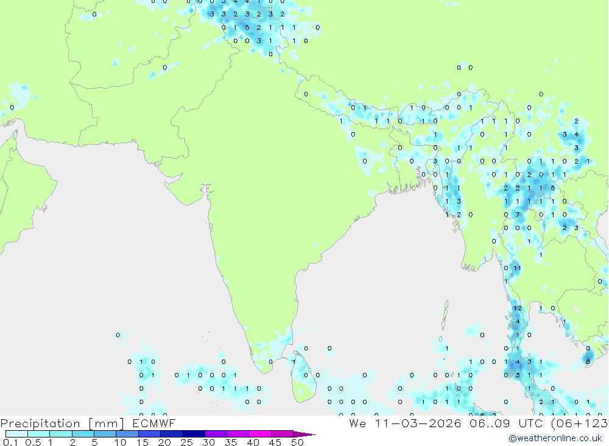The width and height of the screenshot is (609, 446).
Task: Click the '(06+123' forecast offset text
Action: pyautogui.click(x=579, y=423)
